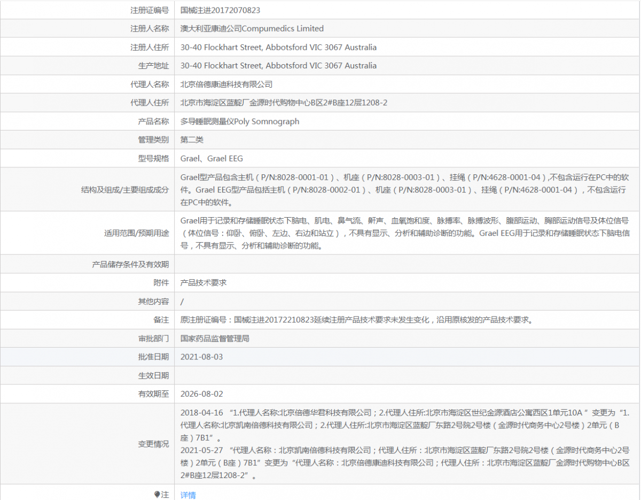Click the 生产地址 address value
The height and width of the screenshot is (500, 641).
click(278, 65)
